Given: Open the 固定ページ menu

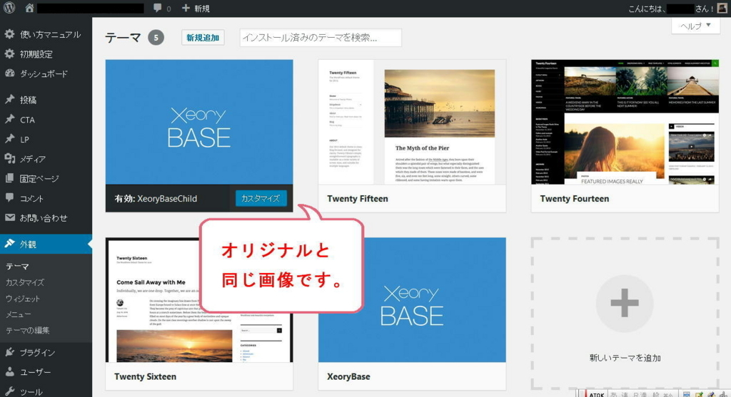Looking at the screenshot, I should [39, 179].
